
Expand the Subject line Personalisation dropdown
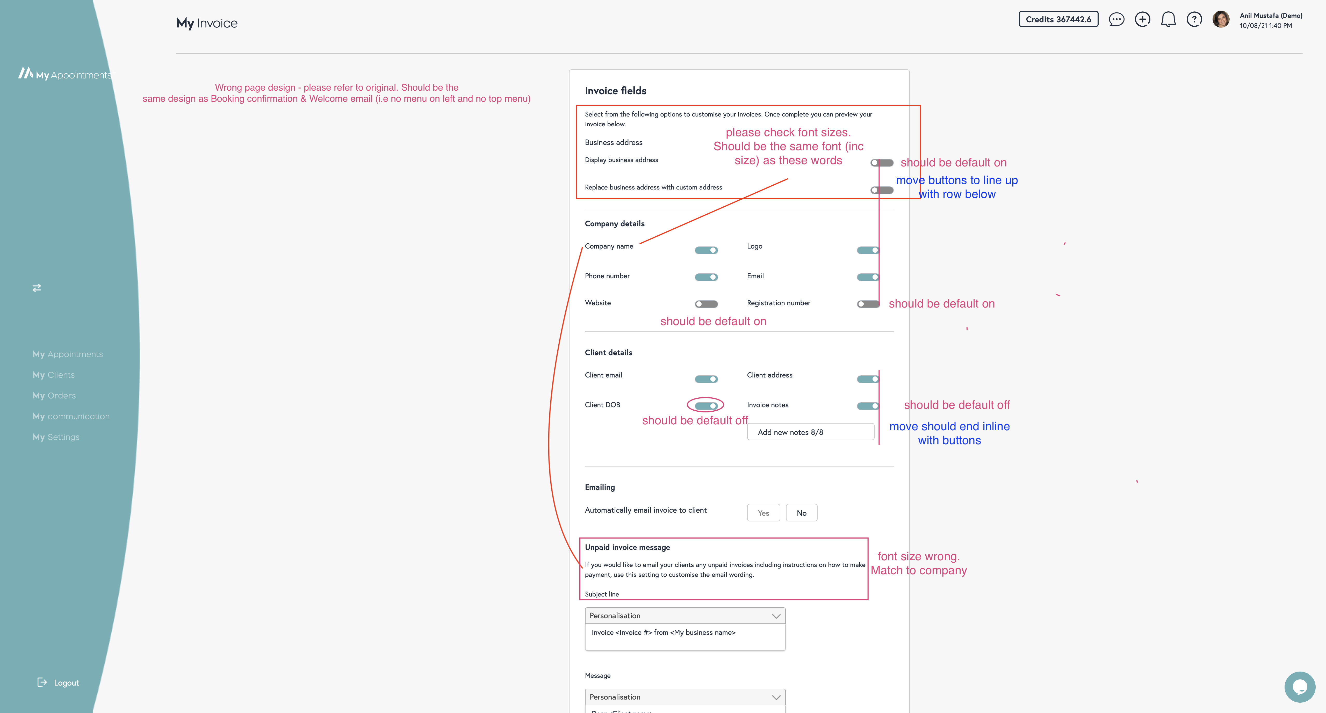(684, 616)
